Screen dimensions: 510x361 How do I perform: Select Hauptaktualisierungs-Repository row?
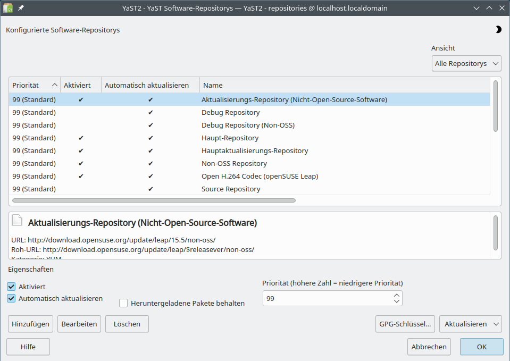(x=249, y=150)
